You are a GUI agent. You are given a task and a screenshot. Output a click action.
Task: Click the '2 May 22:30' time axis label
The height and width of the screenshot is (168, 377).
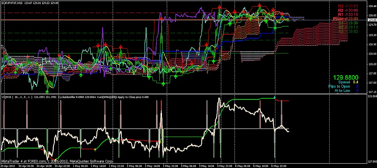click(x=170, y=166)
